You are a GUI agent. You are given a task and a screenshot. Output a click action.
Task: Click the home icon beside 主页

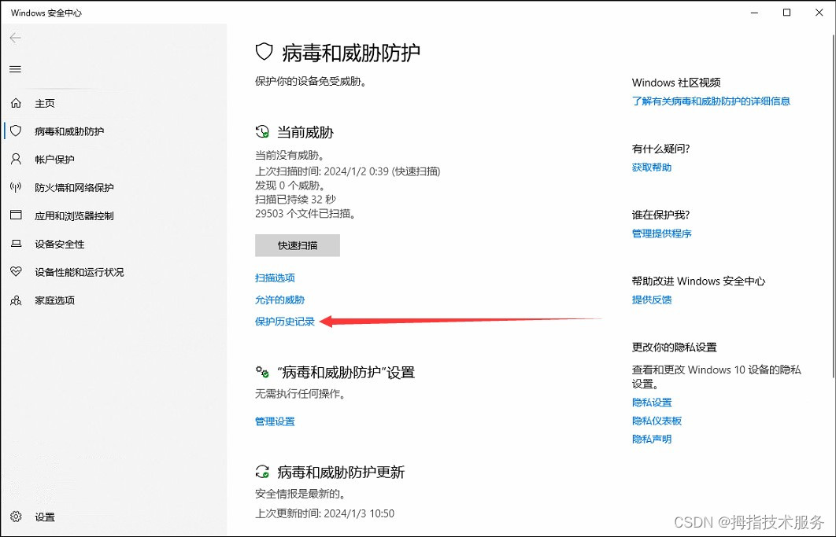16,103
